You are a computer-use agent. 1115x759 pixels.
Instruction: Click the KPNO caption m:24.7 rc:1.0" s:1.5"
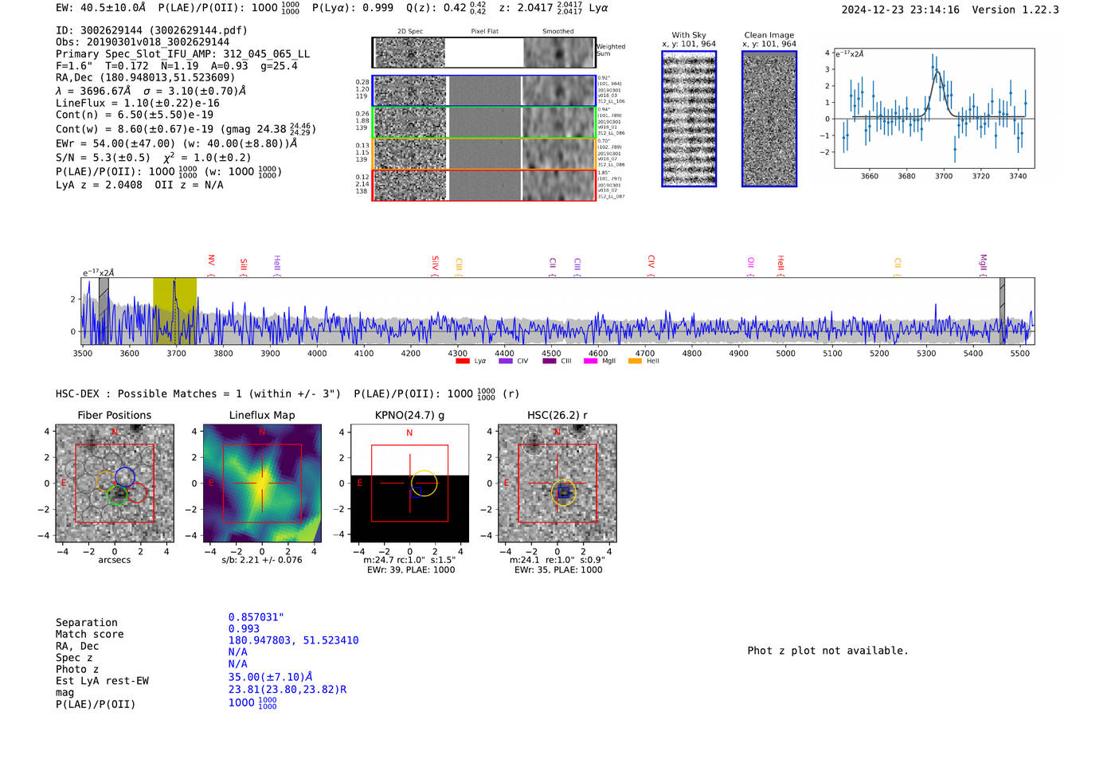[x=409, y=560]
